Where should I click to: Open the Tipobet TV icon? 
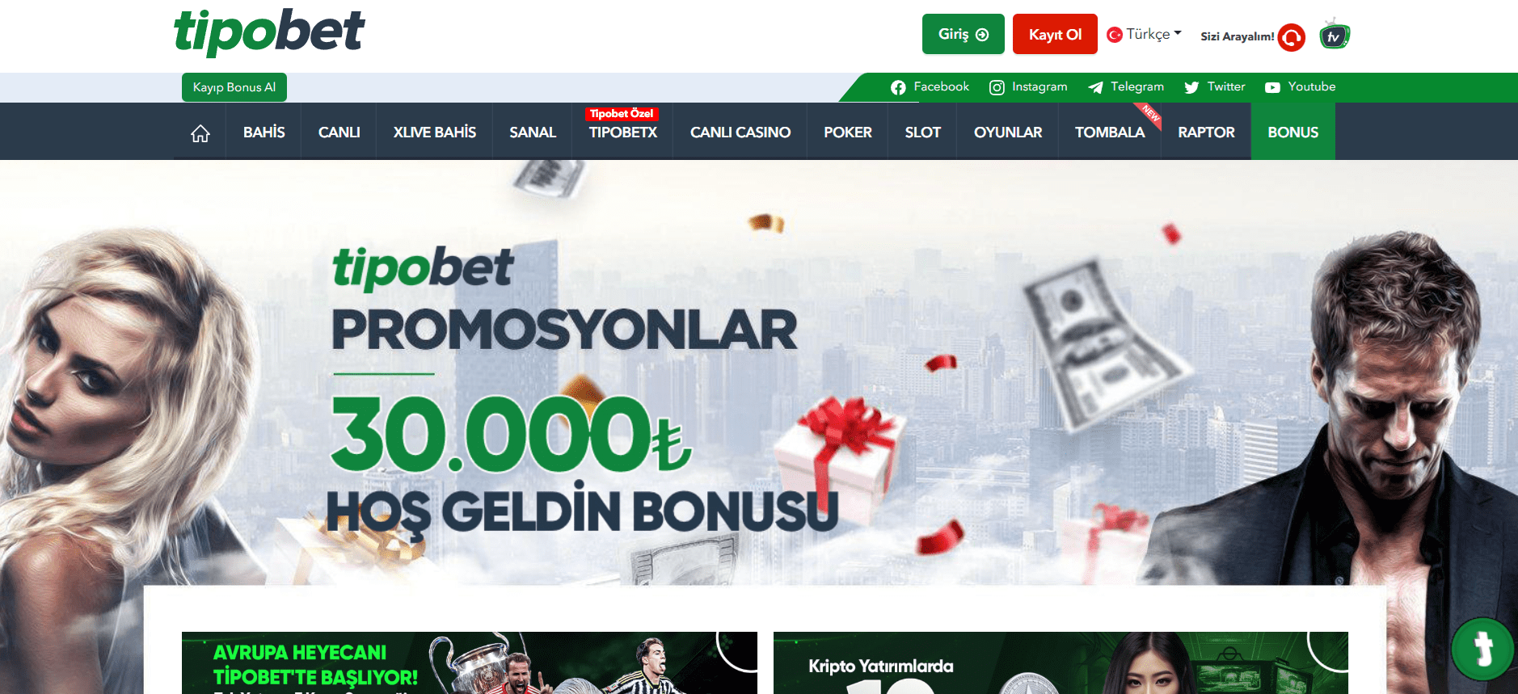pyautogui.click(x=1335, y=35)
